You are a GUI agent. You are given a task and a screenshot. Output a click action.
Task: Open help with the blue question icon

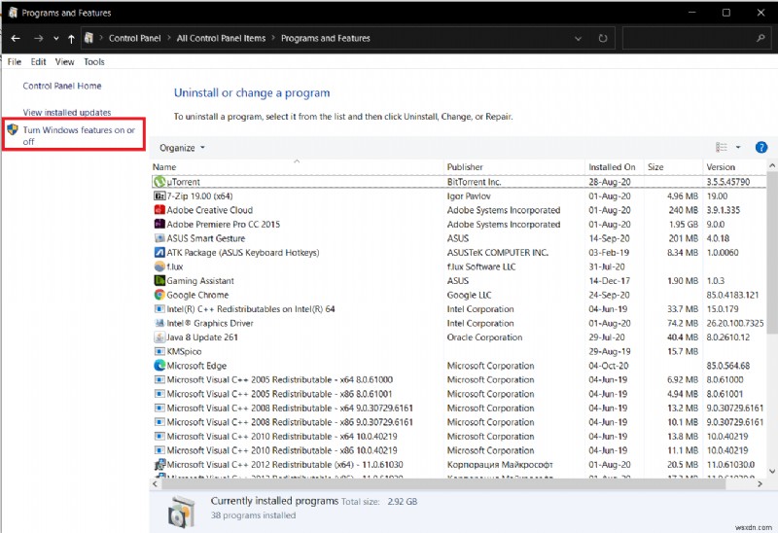pyautogui.click(x=761, y=148)
